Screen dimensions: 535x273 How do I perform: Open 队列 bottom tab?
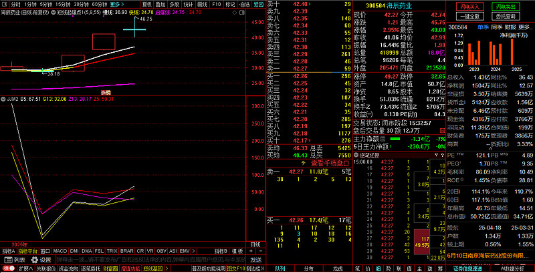[x=280, y=269]
